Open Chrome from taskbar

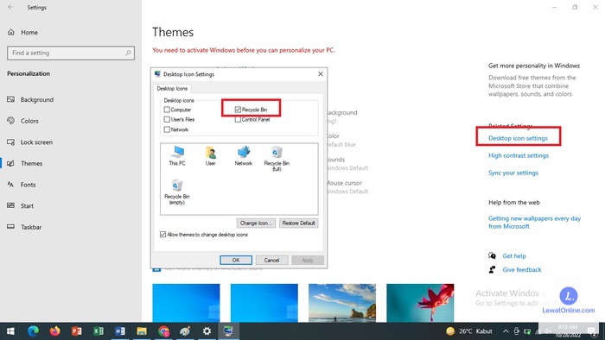[163, 331]
